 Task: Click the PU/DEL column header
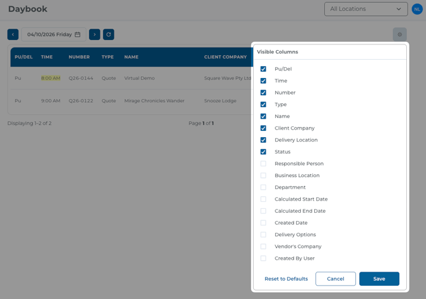coord(24,57)
